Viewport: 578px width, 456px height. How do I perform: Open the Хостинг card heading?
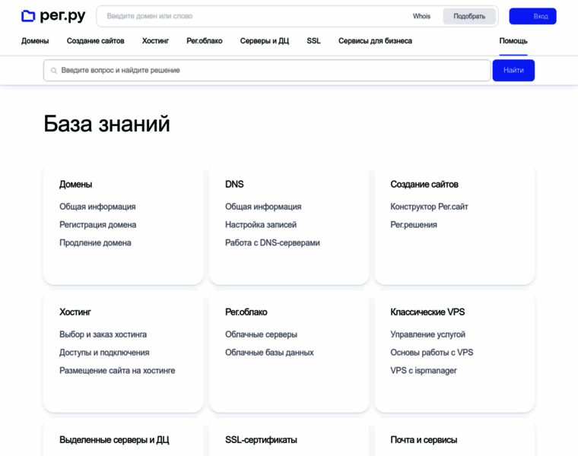75,312
